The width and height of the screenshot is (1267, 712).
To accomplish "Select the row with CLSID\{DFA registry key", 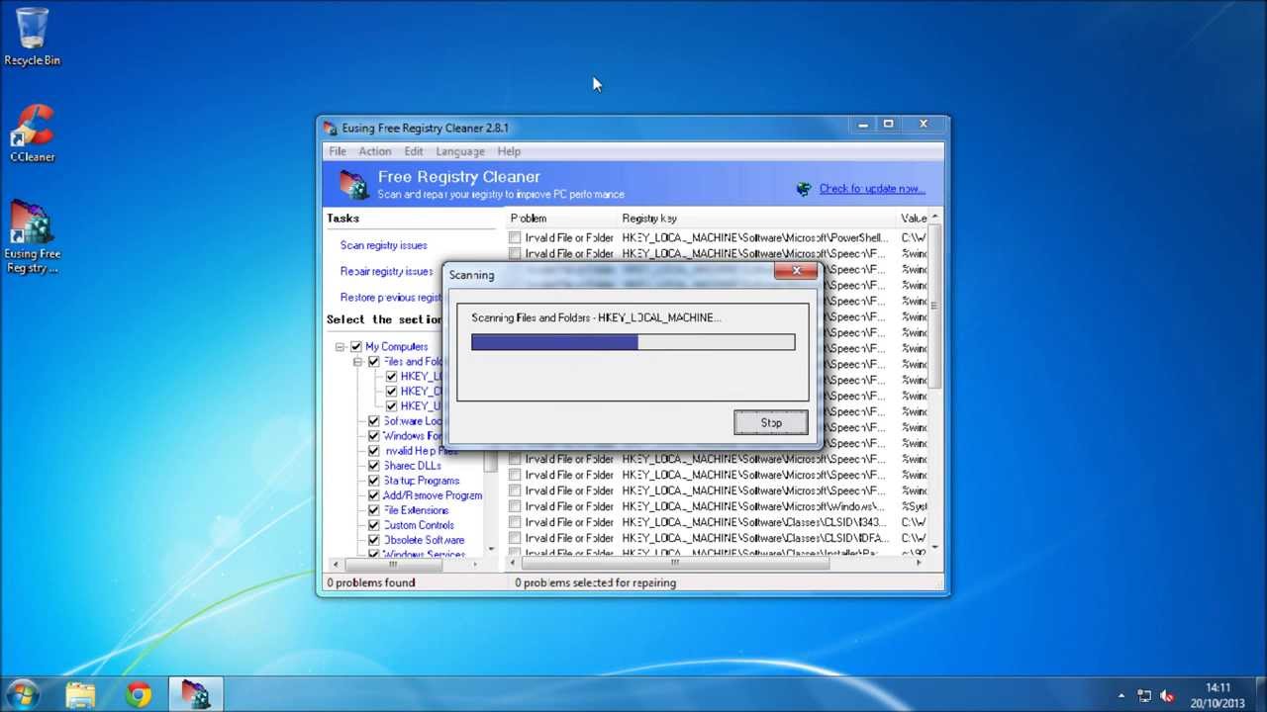I will pyautogui.click(x=717, y=538).
